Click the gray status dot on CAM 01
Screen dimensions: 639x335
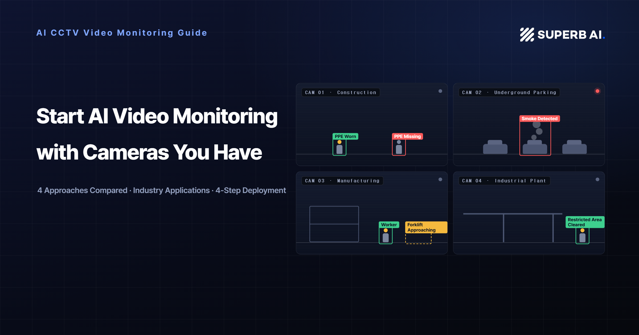coord(440,91)
